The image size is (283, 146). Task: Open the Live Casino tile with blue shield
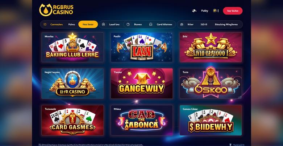(72, 84)
